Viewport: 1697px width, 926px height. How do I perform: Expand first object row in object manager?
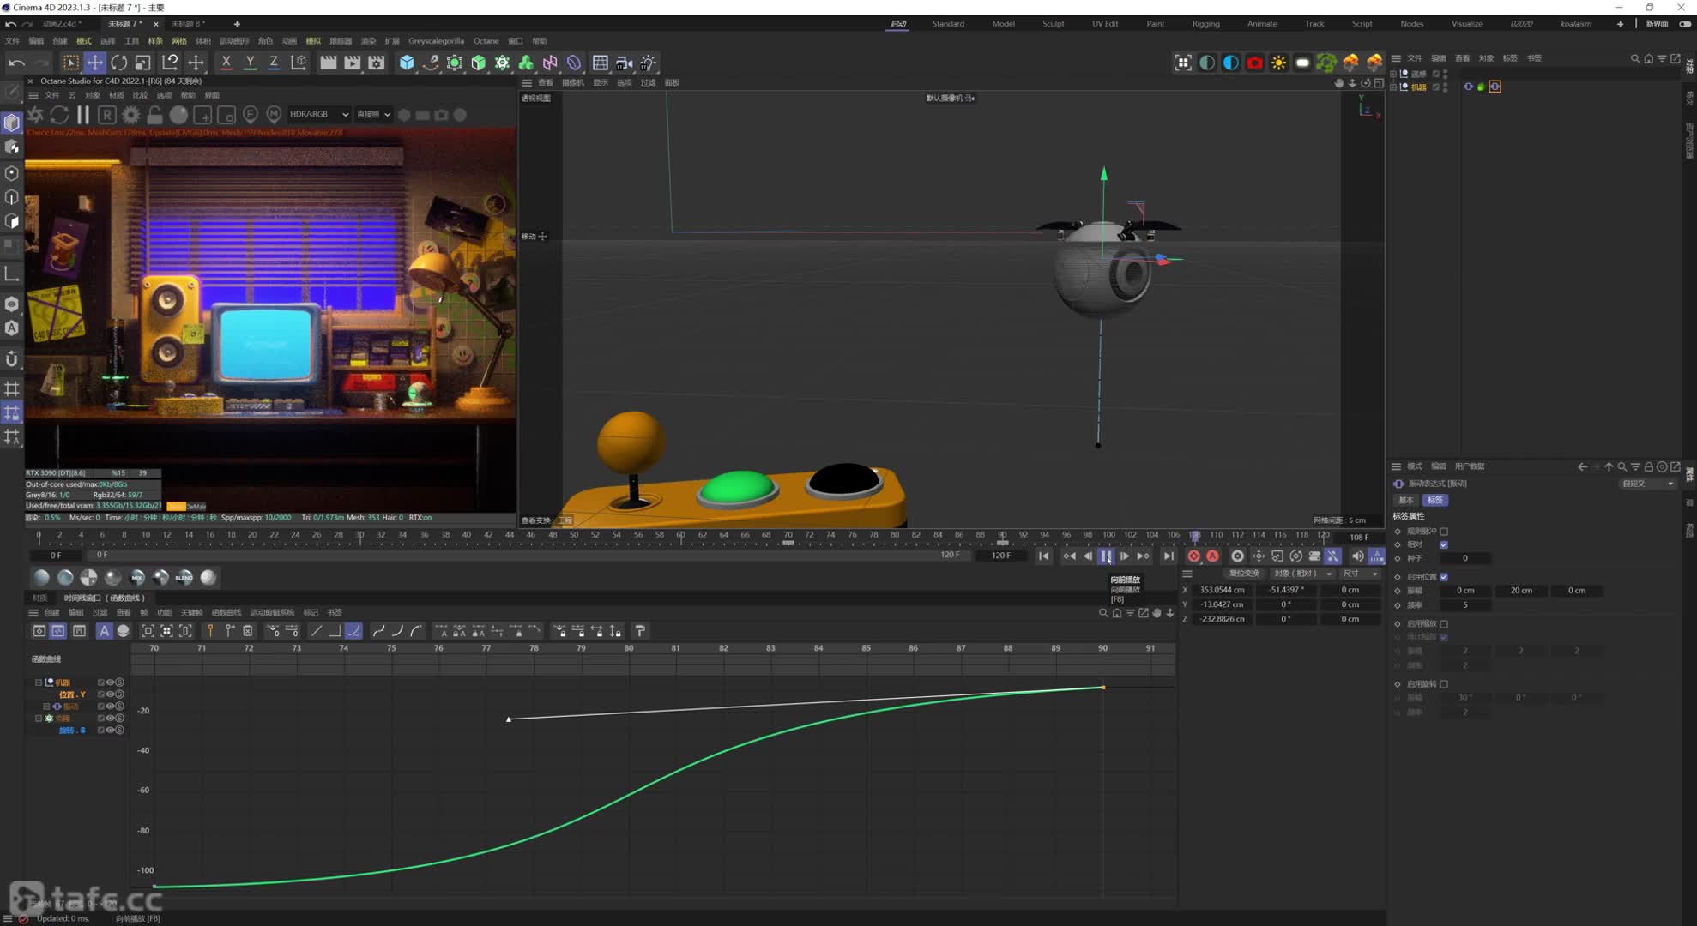(1393, 74)
